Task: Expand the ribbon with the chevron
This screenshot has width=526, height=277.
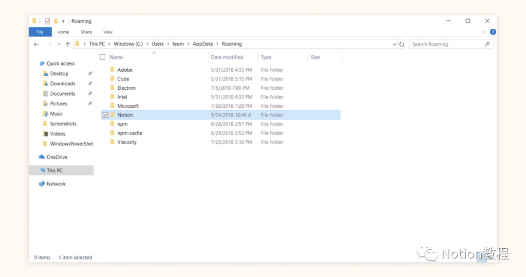Action: pos(484,32)
